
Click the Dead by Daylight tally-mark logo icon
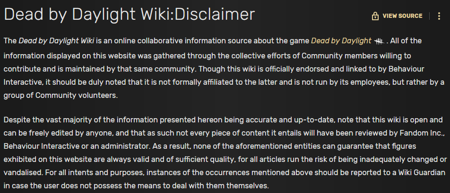[x=379, y=42]
